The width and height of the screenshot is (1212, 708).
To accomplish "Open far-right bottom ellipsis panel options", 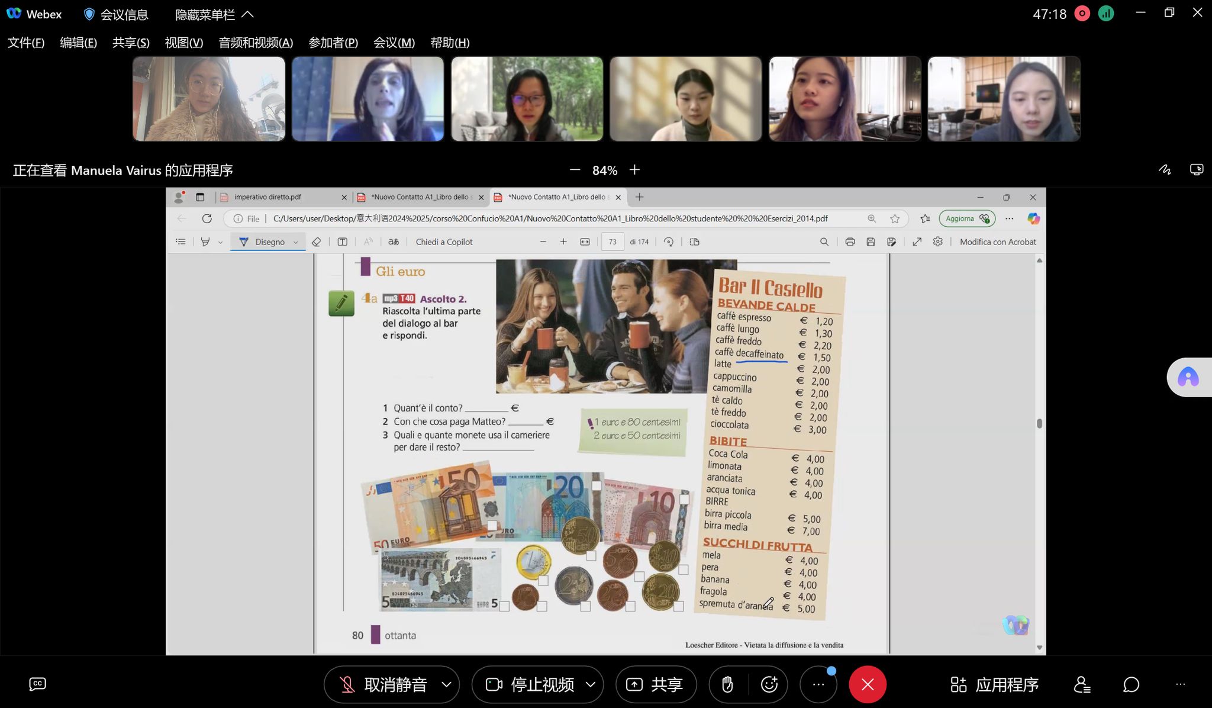I will (1181, 684).
